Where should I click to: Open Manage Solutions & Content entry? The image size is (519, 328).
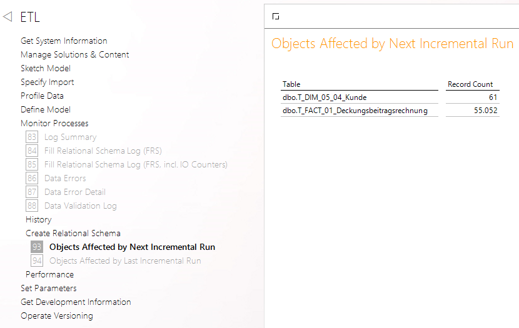click(x=75, y=54)
